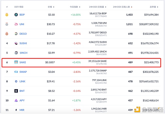The height and width of the screenshot is (114, 165).
Task: Select LINK market cap $29,665,632,721
Action: pyautogui.click(x=149, y=81)
